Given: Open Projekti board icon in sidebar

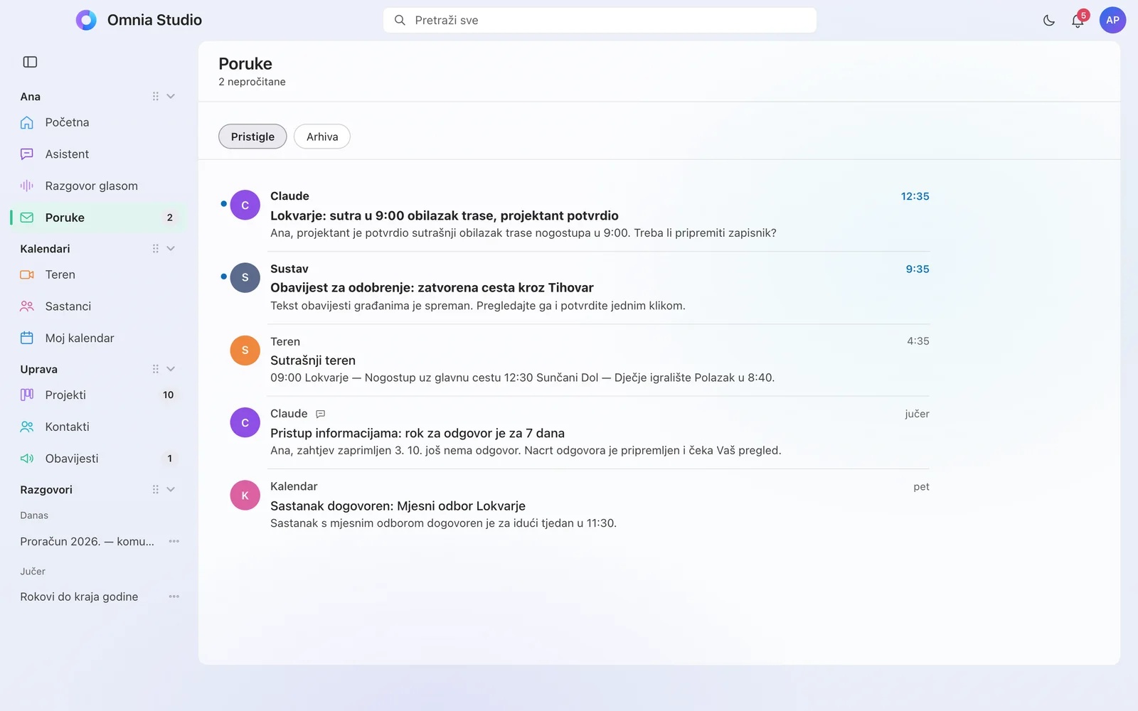Looking at the screenshot, I should point(27,395).
